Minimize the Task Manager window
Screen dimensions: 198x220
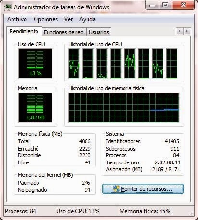pyautogui.click(x=152, y=5)
